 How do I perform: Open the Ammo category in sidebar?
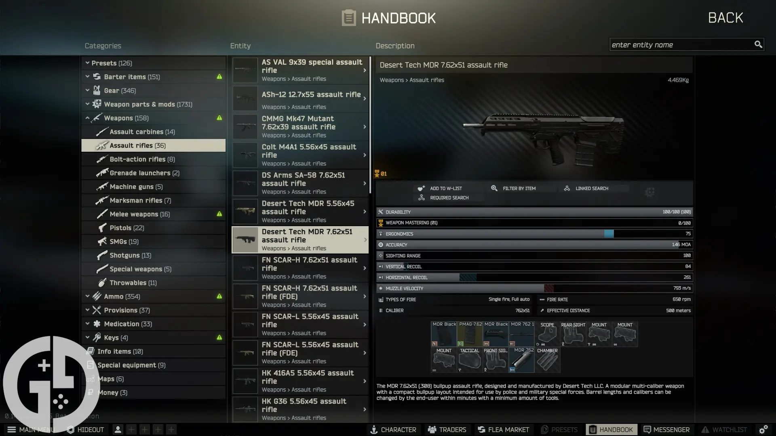click(114, 296)
